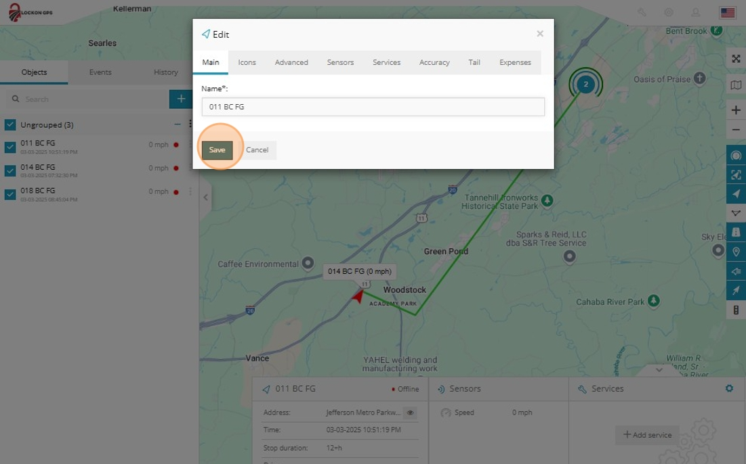Click the Name input field
746x464 pixels.
coord(373,107)
